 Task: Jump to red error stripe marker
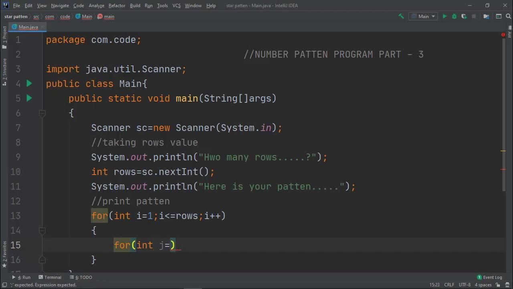coord(503,169)
